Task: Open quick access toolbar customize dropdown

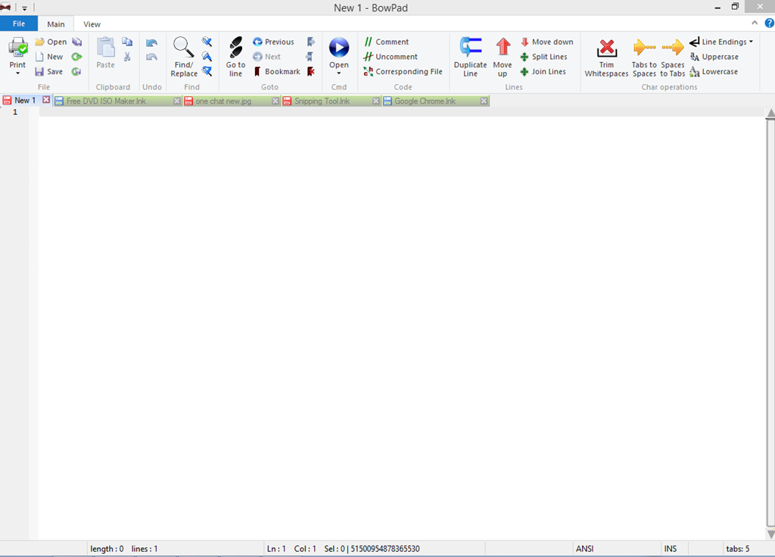Action: (x=24, y=8)
